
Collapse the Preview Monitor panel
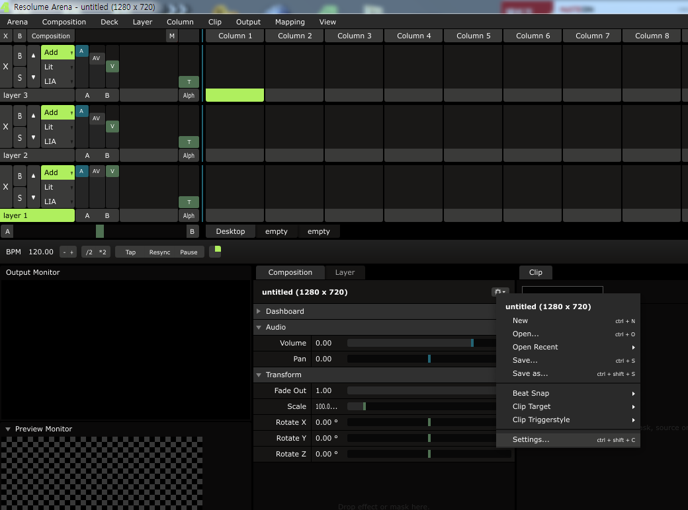coord(8,429)
